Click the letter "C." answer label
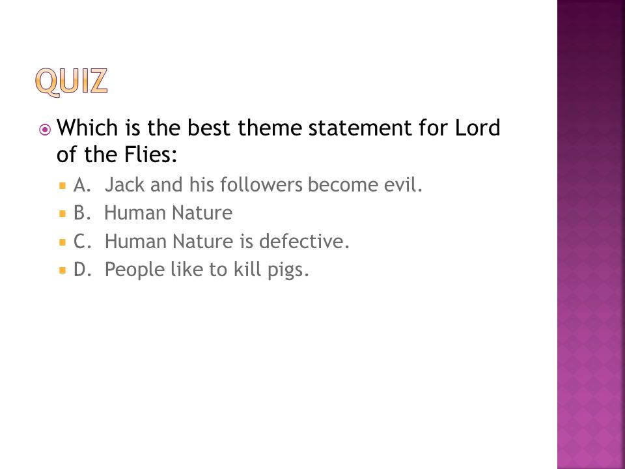This screenshot has height=469, width=625. coord(82,241)
